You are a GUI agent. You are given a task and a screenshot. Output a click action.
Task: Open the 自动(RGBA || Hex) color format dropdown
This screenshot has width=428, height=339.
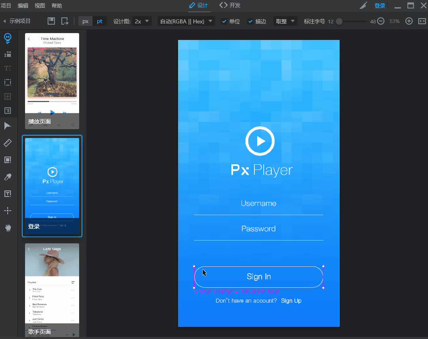[186, 21]
